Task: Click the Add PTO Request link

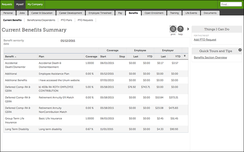Action: [x=205, y=40]
